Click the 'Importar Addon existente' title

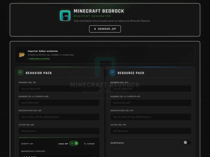pos(43,51)
